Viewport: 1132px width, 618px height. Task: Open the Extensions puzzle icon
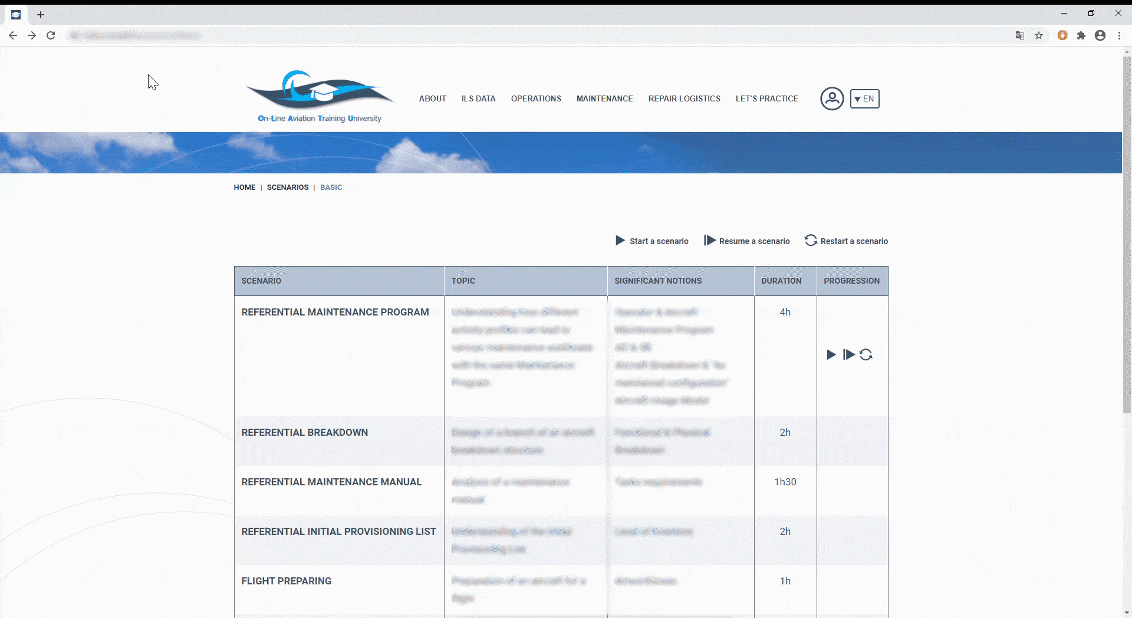pos(1081,35)
